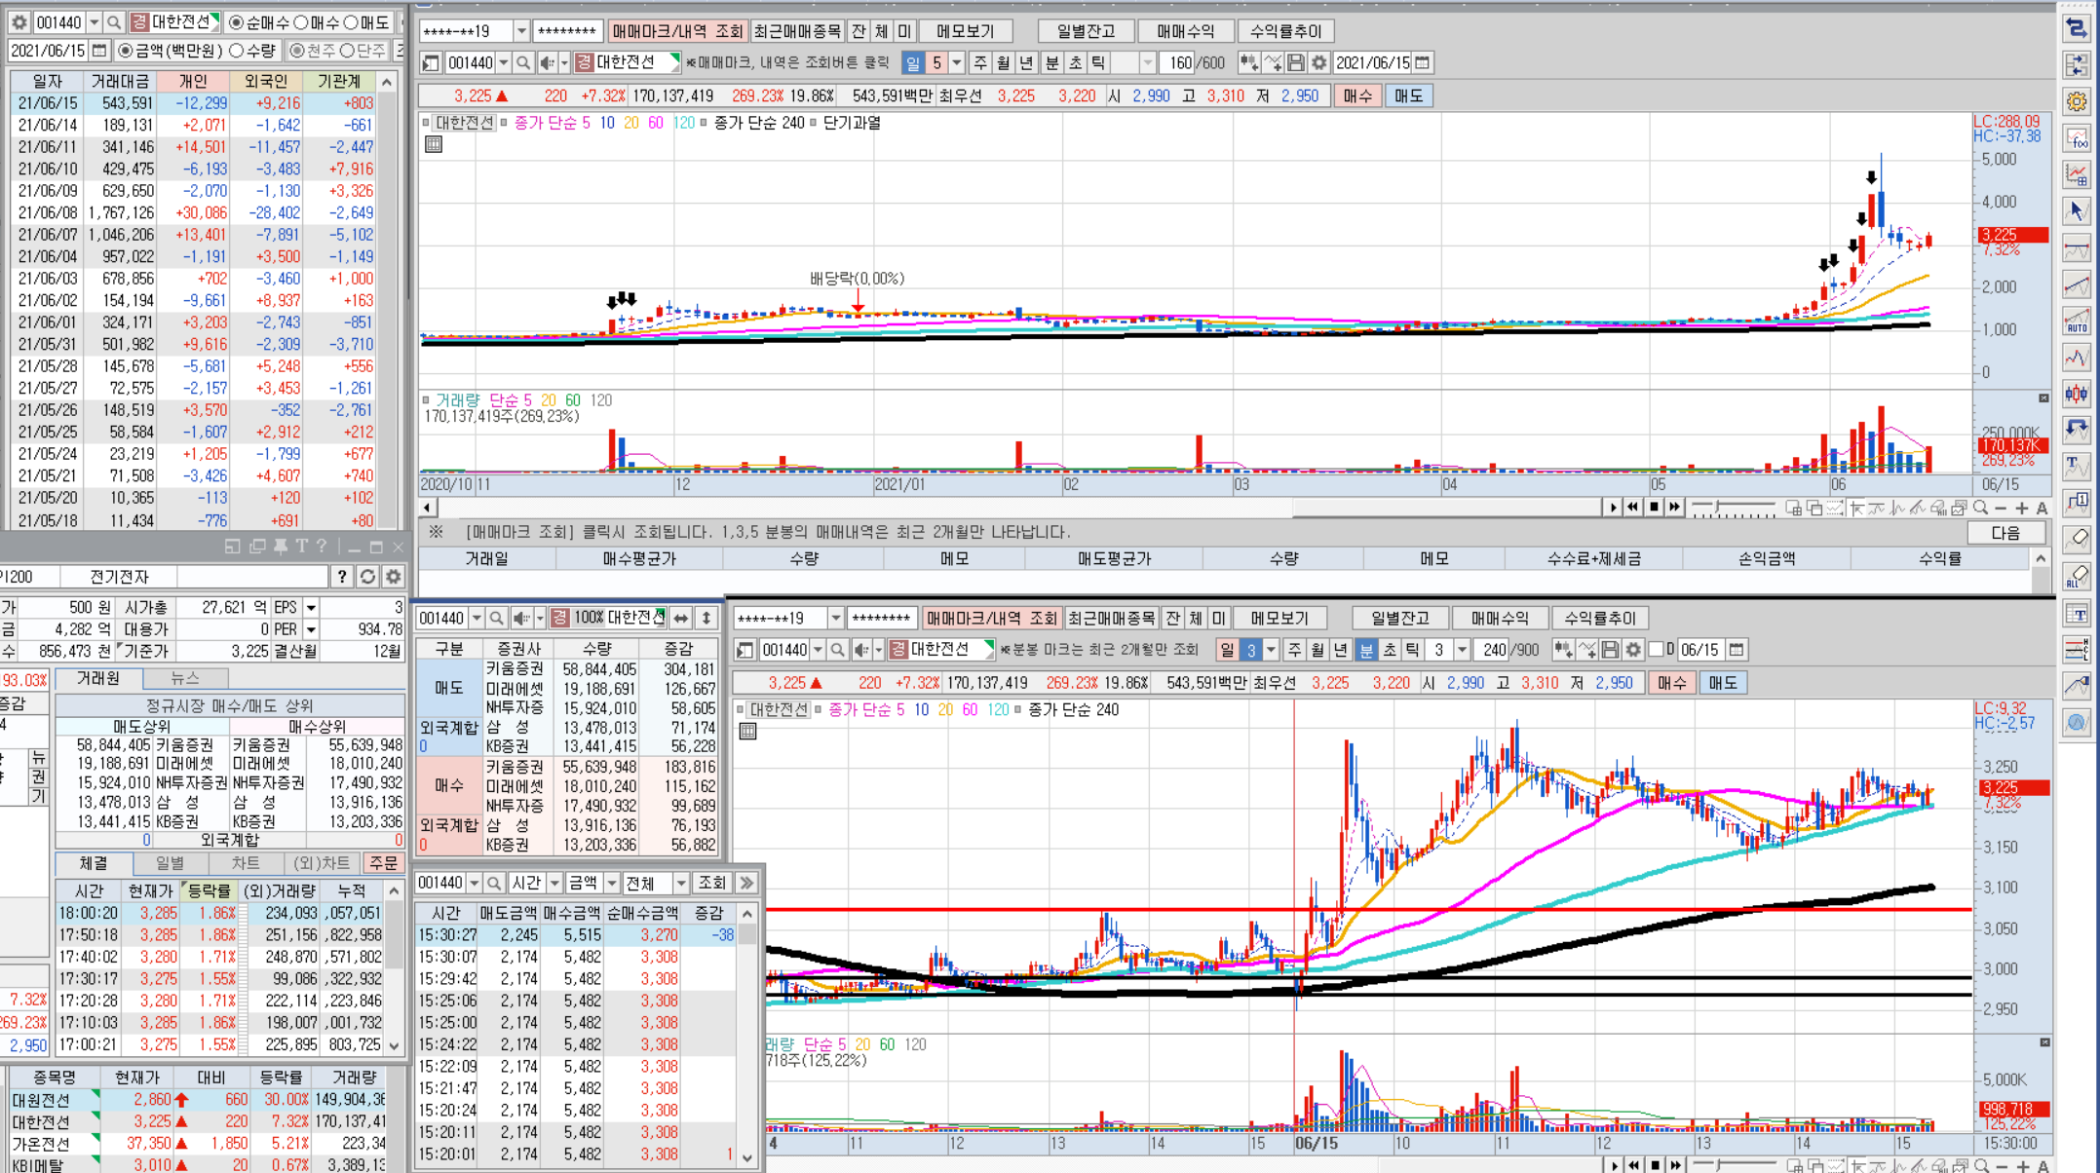The height and width of the screenshot is (1173, 2100).
Task: Click 조회 button in time-amount panel
Action: [x=711, y=883]
